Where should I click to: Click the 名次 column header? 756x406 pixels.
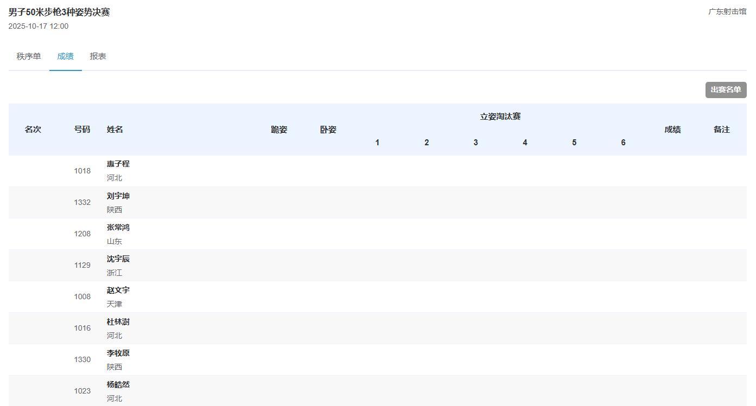pos(33,130)
